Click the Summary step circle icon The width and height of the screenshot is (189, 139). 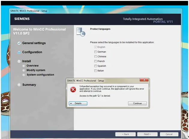point(19,85)
